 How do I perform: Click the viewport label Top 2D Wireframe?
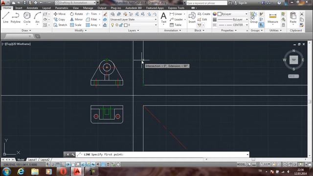pyautogui.click(x=16, y=44)
